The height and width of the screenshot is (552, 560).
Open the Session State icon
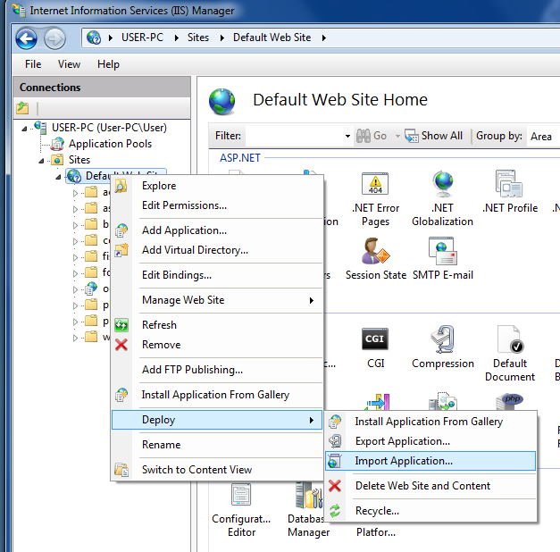[375, 253]
